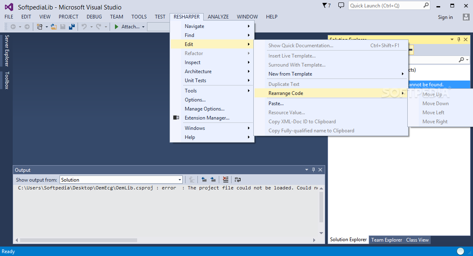
Task: Expand the Windows submenu in ReSharper menu
Action: click(212, 128)
